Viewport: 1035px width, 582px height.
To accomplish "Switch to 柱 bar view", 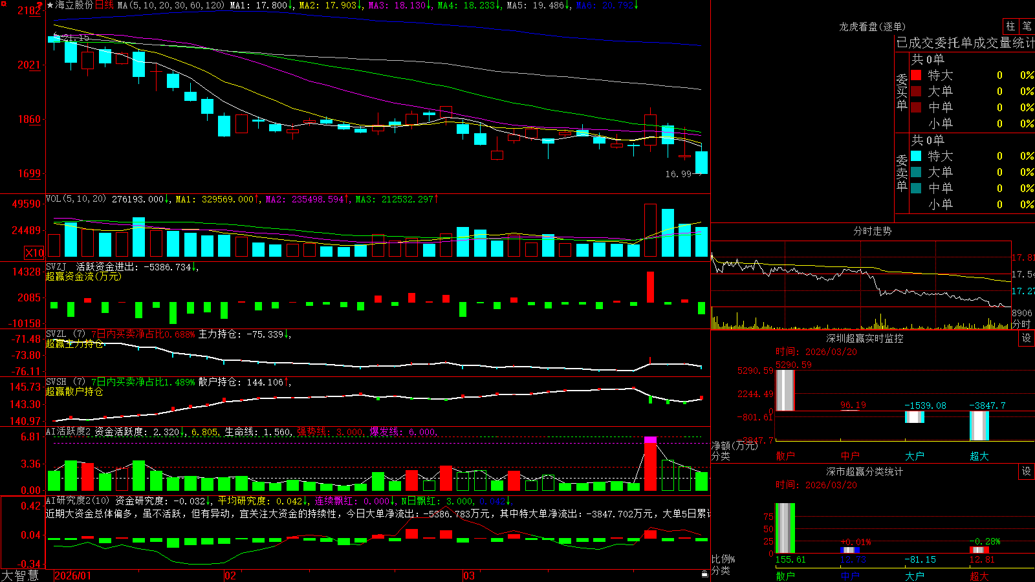I will pos(1010,27).
